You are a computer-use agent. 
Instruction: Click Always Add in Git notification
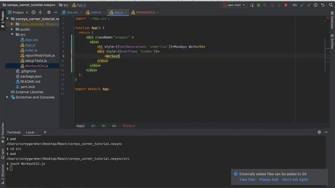tap(269, 180)
